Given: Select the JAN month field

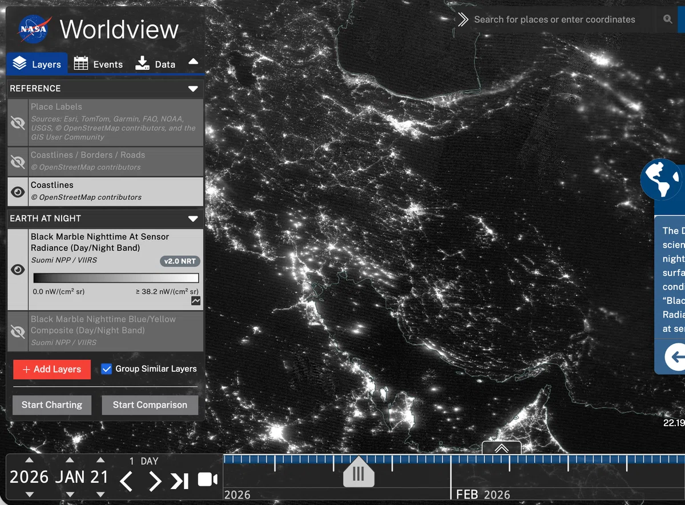Looking at the screenshot, I should tap(70, 477).
